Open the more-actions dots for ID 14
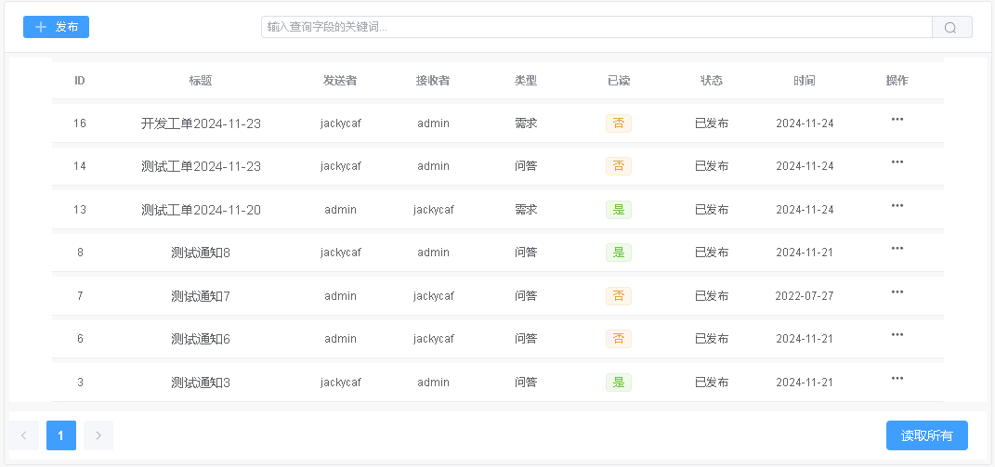The height and width of the screenshot is (467, 995). (897, 162)
